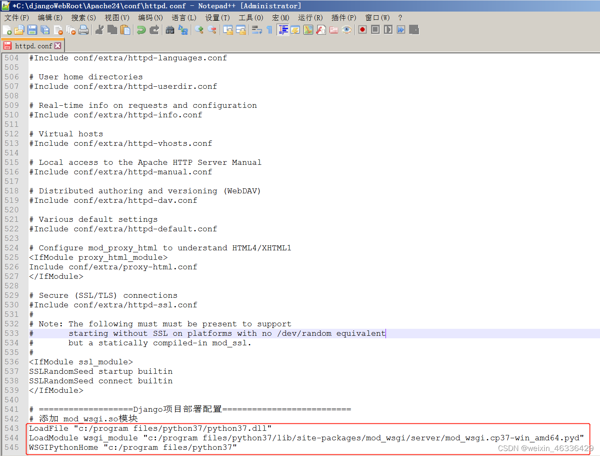
Task: Click the Paste clipboard icon
Action: pos(125,30)
